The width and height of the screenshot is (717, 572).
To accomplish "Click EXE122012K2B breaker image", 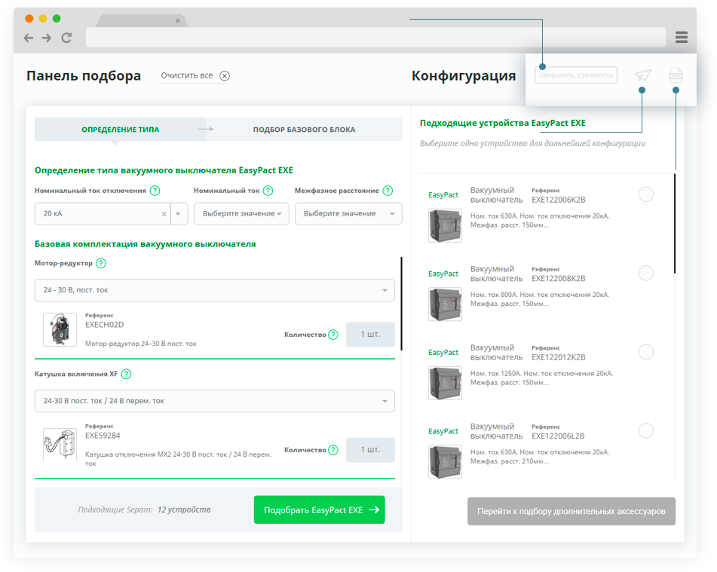I will [445, 383].
